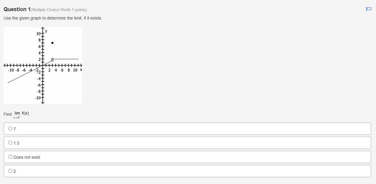Click the graph image of f(x)
Image resolution: width=376 pixels, height=184 pixels.
pyautogui.click(x=43, y=65)
